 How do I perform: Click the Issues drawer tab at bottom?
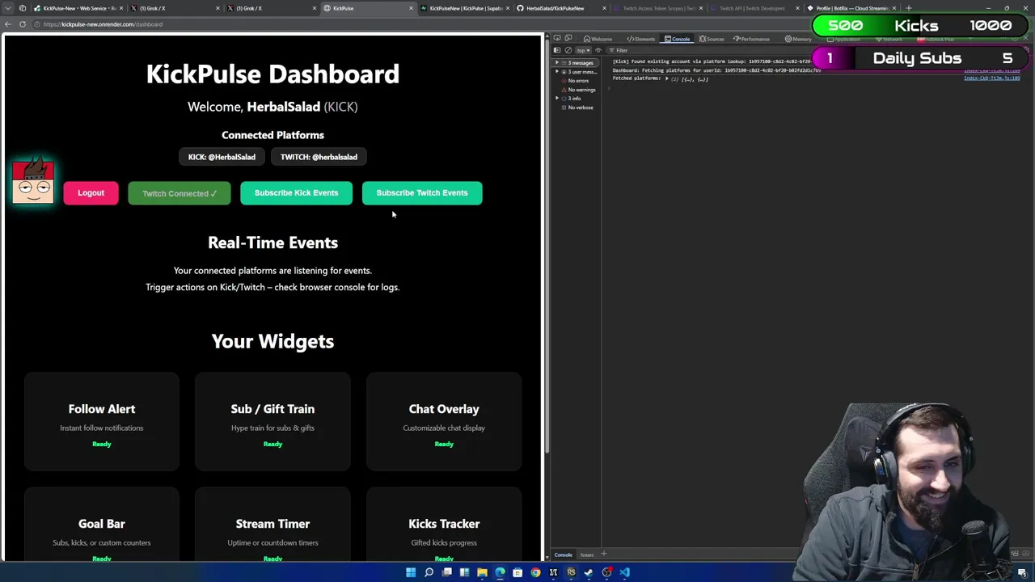coord(587,555)
